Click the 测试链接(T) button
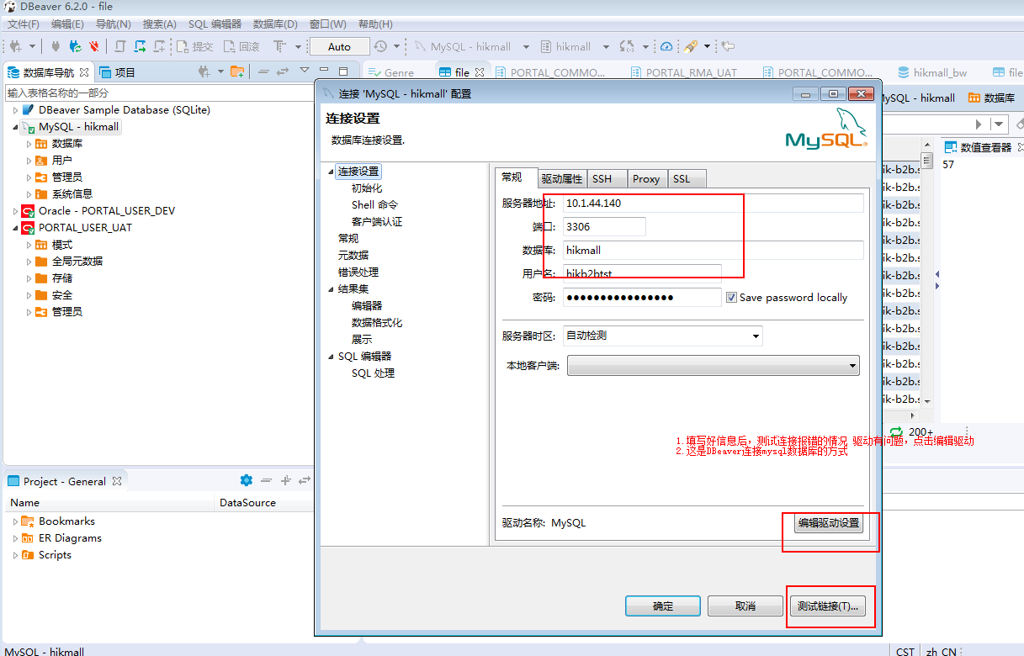 pos(829,605)
